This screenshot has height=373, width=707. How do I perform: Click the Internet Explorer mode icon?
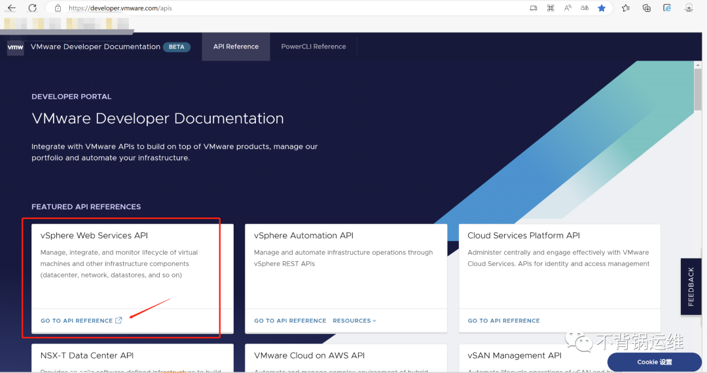667,8
